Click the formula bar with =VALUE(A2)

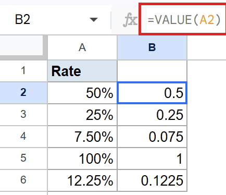(x=184, y=20)
